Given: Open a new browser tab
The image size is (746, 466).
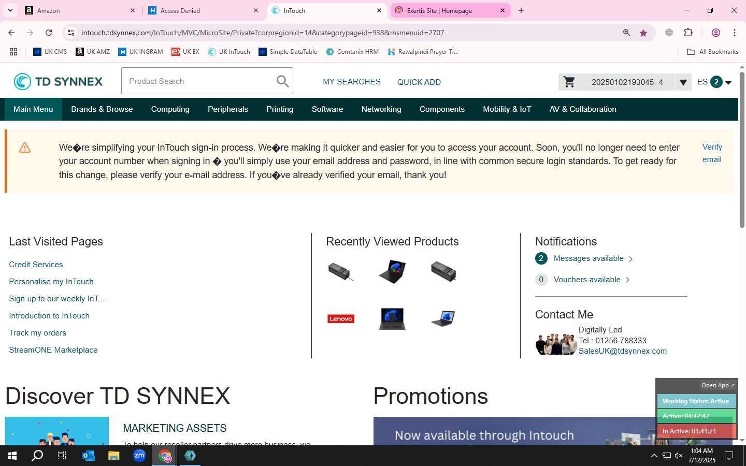Looking at the screenshot, I should pos(521,10).
